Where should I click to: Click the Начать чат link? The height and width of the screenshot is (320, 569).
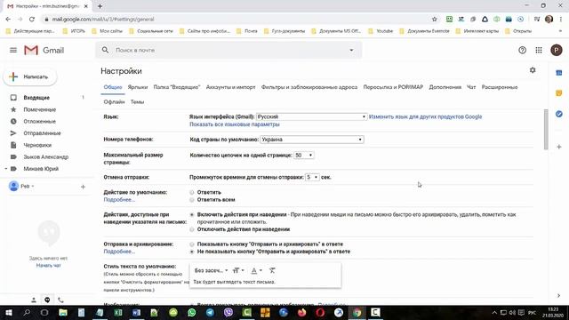(x=48, y=266)
